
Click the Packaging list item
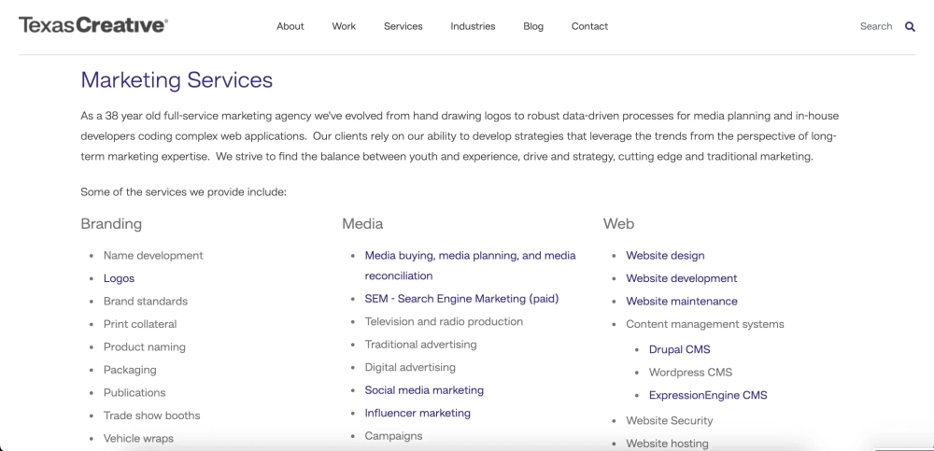coord(130,370)
